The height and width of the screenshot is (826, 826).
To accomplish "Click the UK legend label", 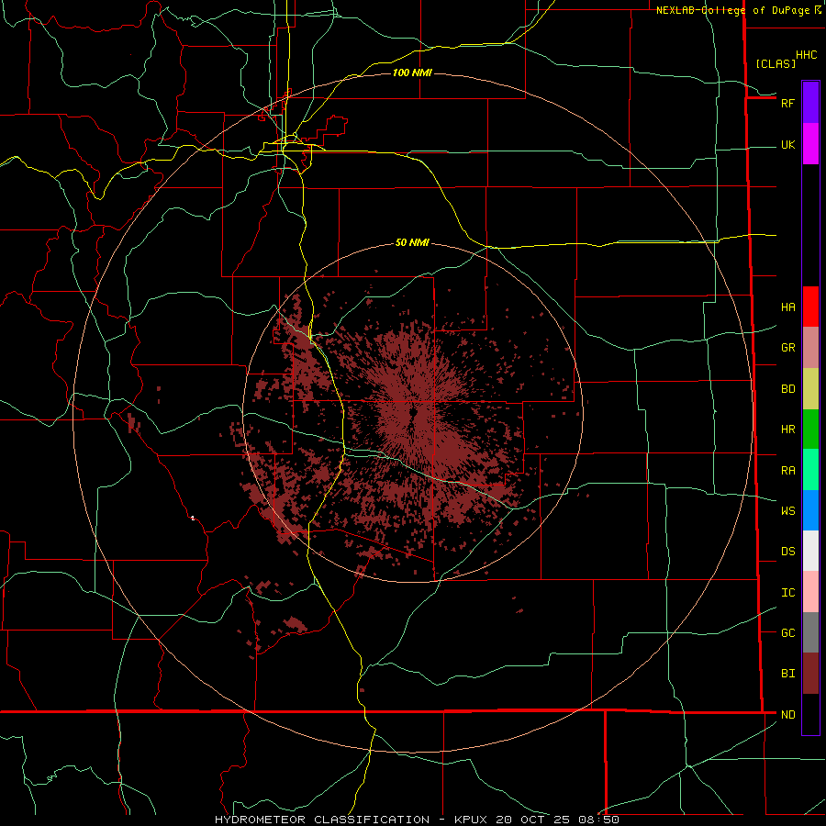I will pyautogui.click(x=787, y=145).
